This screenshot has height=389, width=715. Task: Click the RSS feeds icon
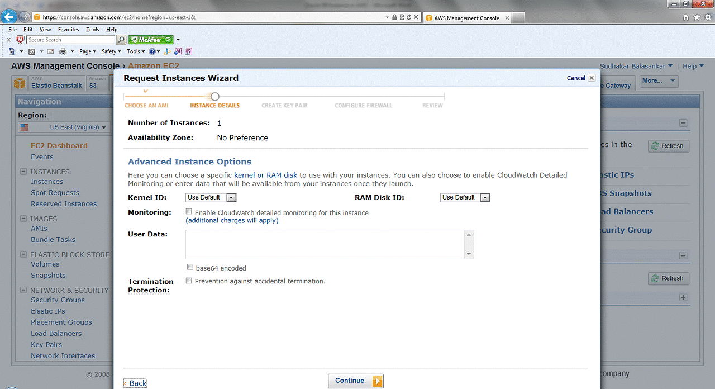click(32, 51)
